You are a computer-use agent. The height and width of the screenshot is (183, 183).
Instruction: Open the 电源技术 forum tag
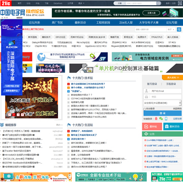142,37
